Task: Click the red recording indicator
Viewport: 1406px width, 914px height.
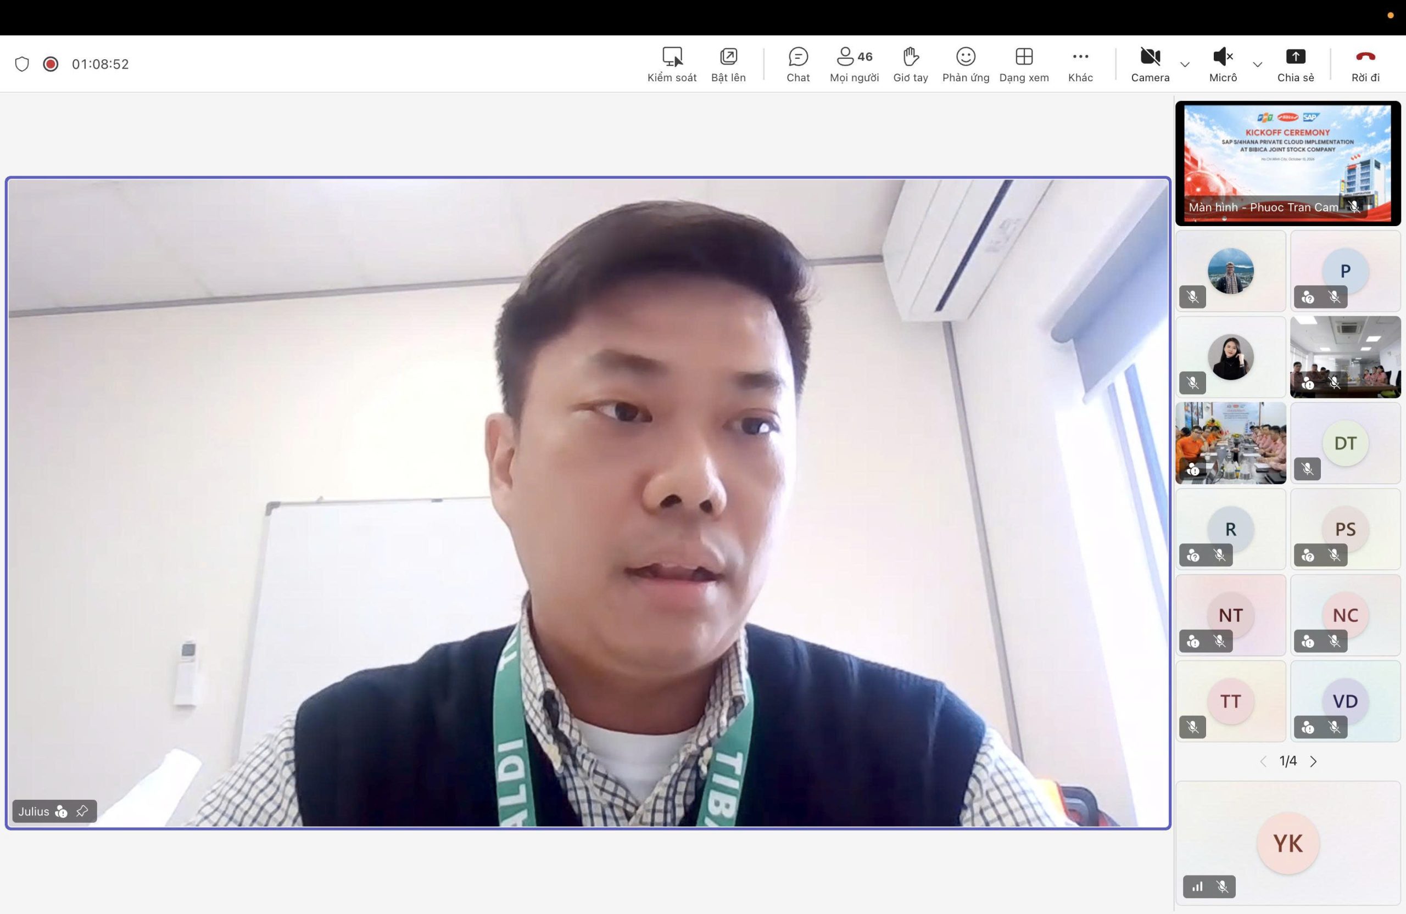Action: (51, 64)
